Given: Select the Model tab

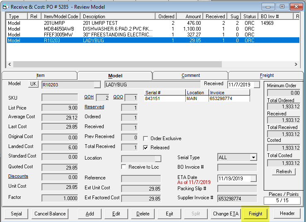Looking at the screenshot, I should point(115,76).
